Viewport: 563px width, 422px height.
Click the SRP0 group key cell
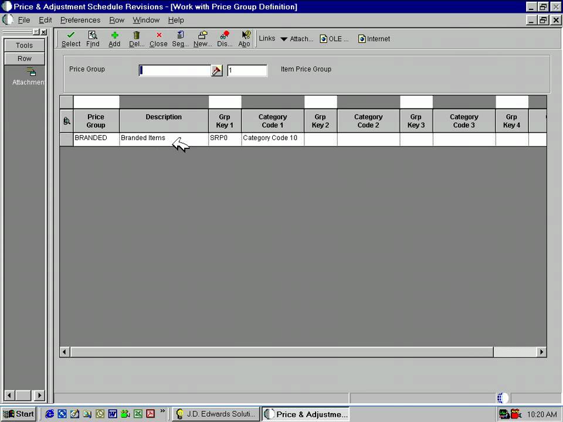[225, 139]
